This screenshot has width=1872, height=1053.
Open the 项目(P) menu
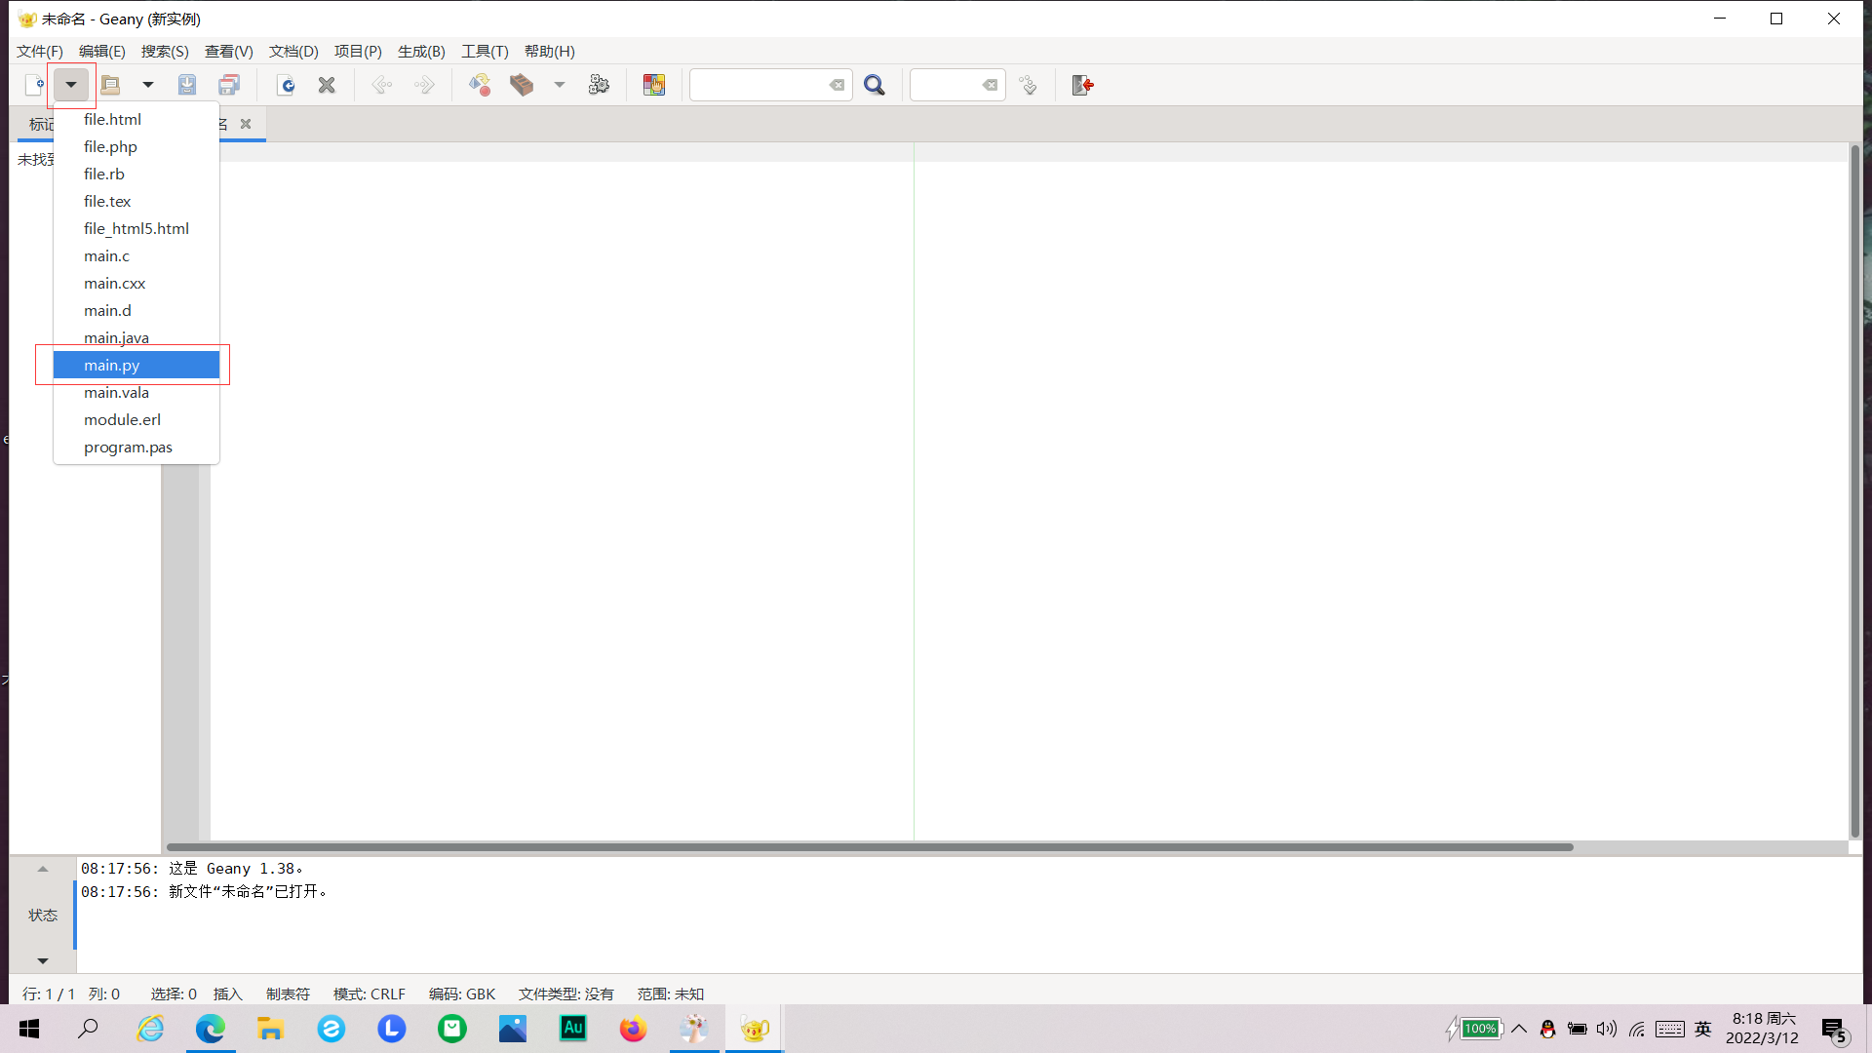coord(358,51)
